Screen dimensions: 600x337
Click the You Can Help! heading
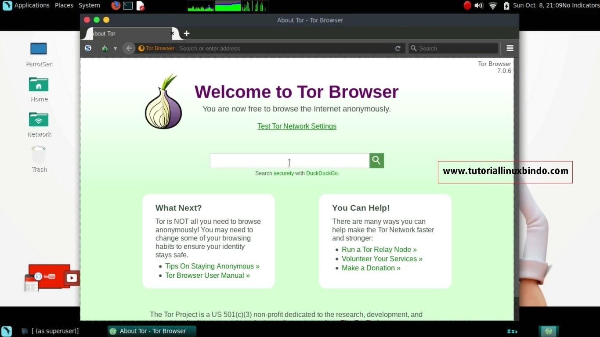pos(361,208)
